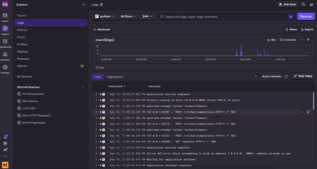This screenshot has width=317, height=169.
Task: Click the RZ user avatar
Action: click(x=5, y=165)
